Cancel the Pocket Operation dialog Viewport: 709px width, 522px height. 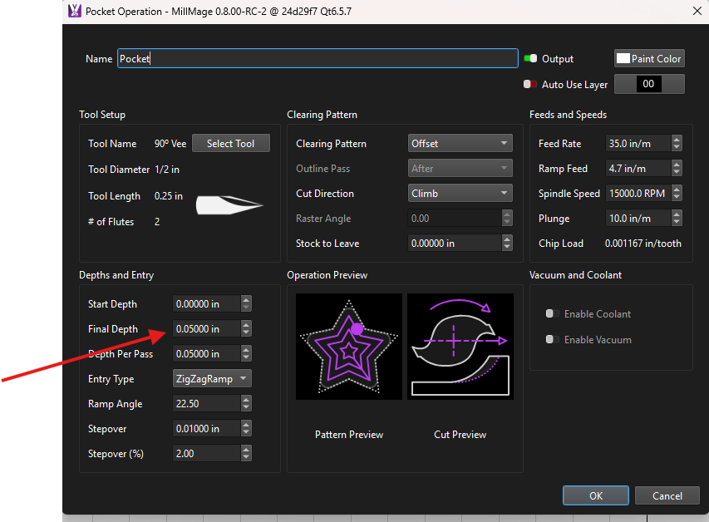coord(667,495)
